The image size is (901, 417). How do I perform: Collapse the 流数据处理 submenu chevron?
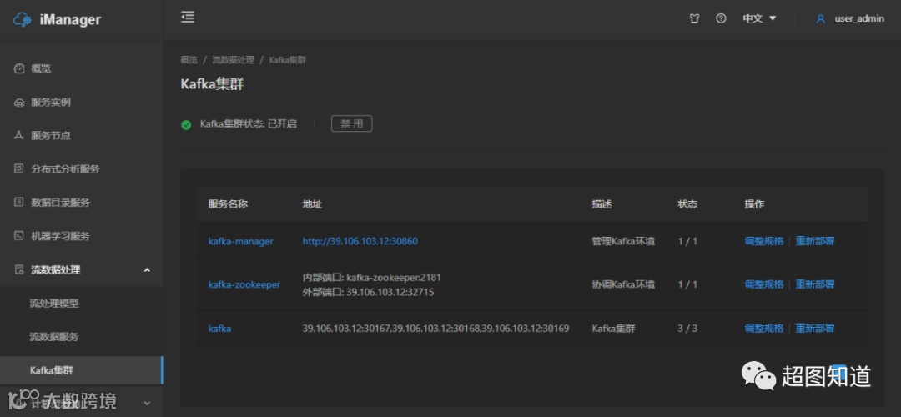[147, 269]
